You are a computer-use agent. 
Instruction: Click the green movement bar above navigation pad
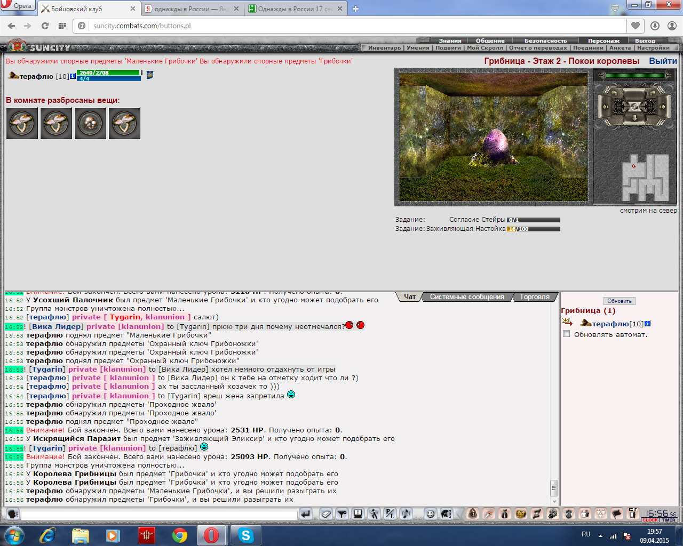click(634, 76)
